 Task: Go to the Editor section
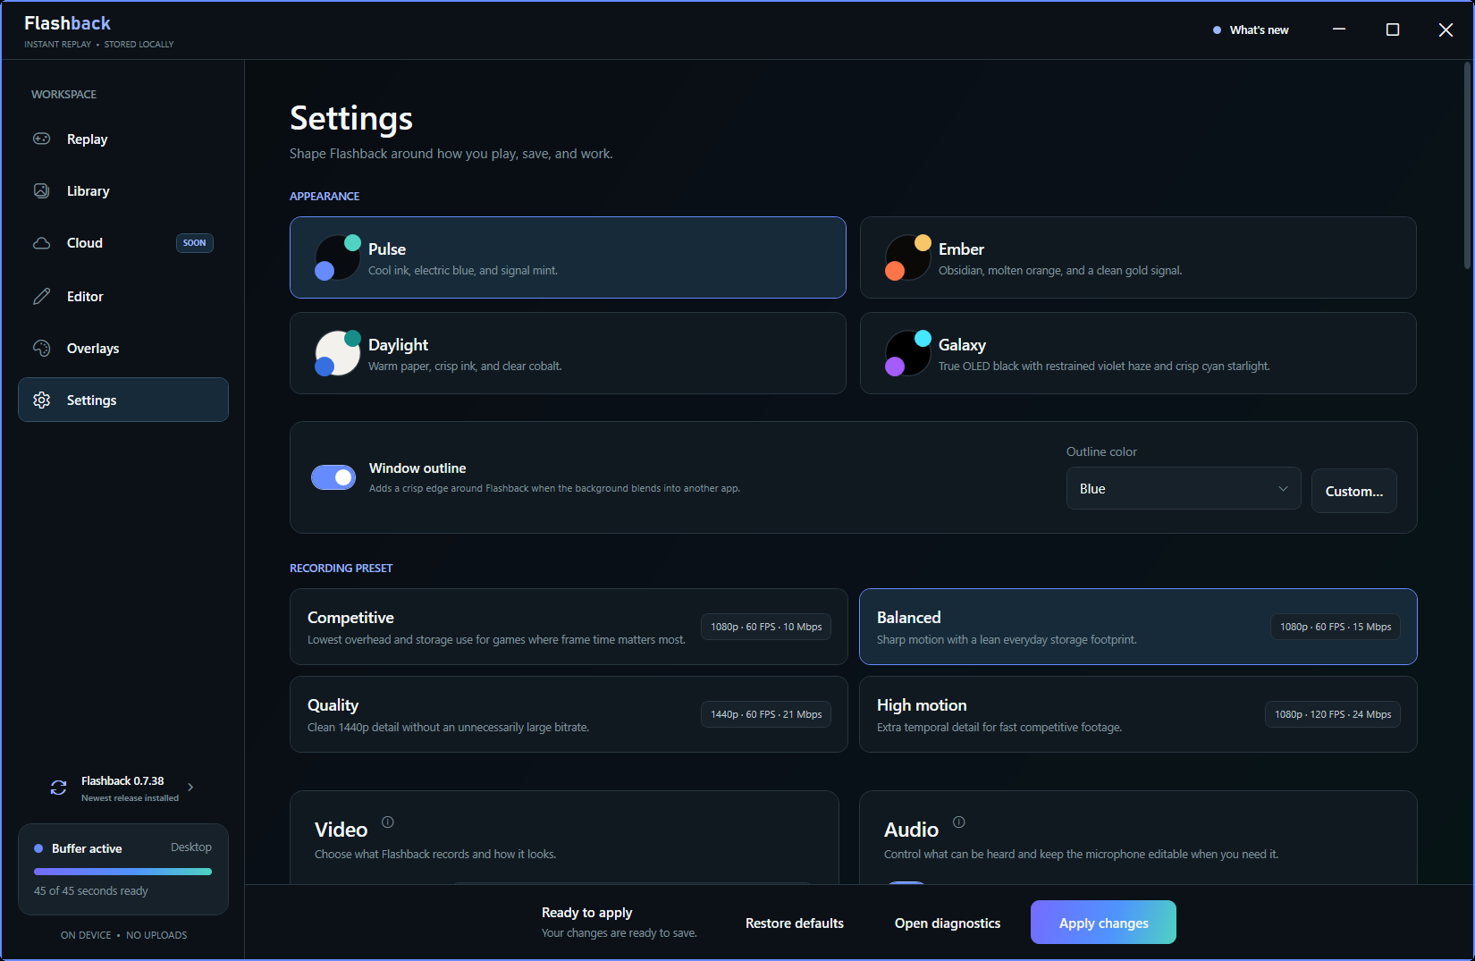coord(123,296)
